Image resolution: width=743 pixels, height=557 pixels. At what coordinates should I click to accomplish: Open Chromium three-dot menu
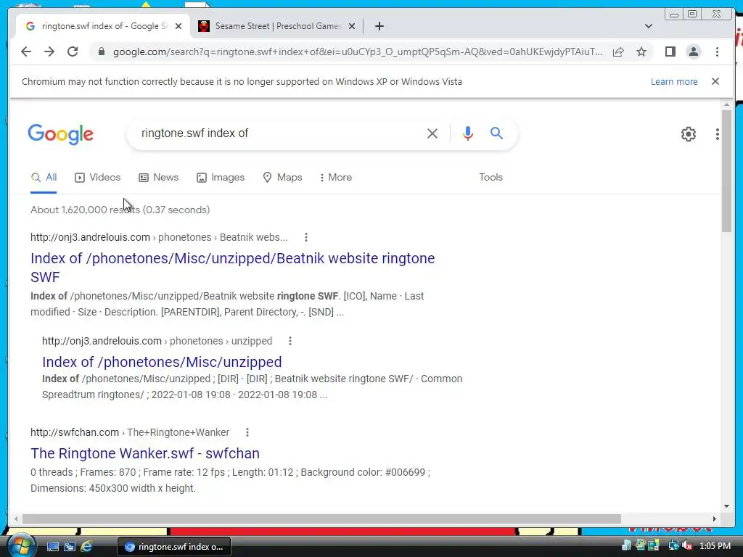pos(717,51)
